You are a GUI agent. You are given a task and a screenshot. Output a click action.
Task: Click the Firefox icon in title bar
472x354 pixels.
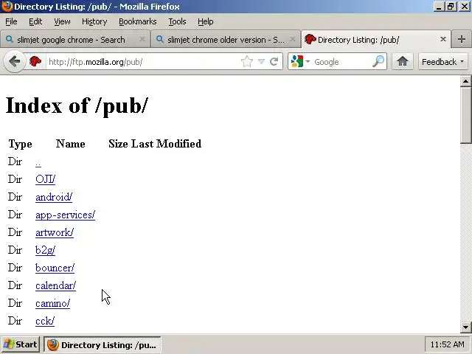pos(7,7)
